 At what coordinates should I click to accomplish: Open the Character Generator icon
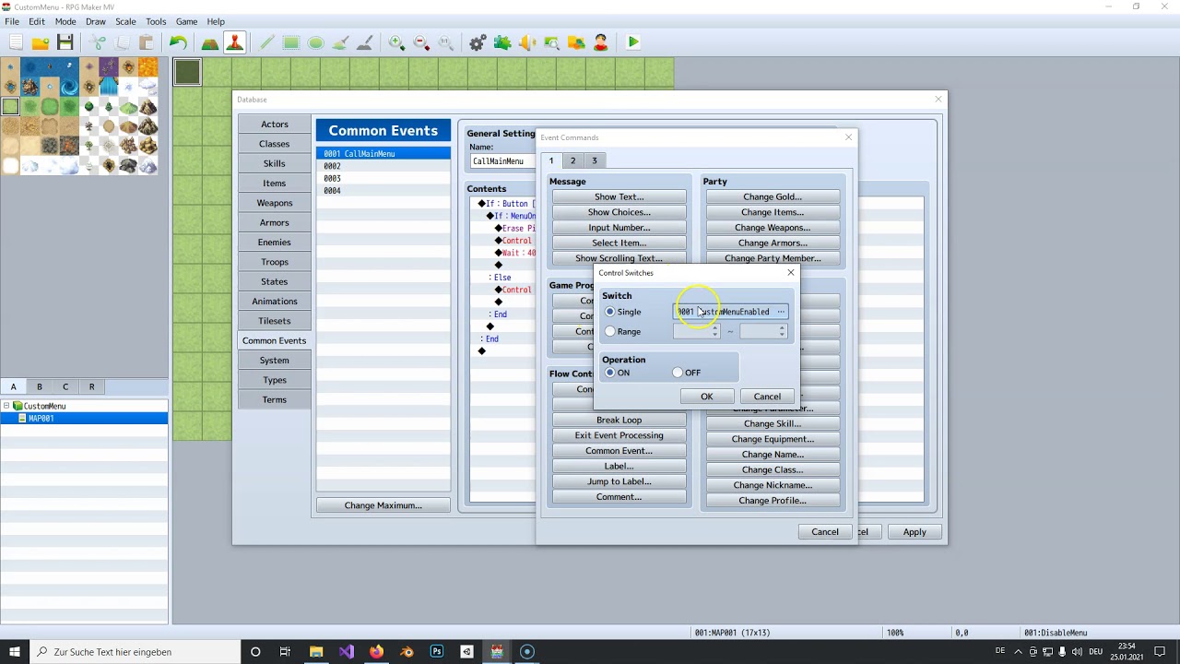[x=600, y=42]
